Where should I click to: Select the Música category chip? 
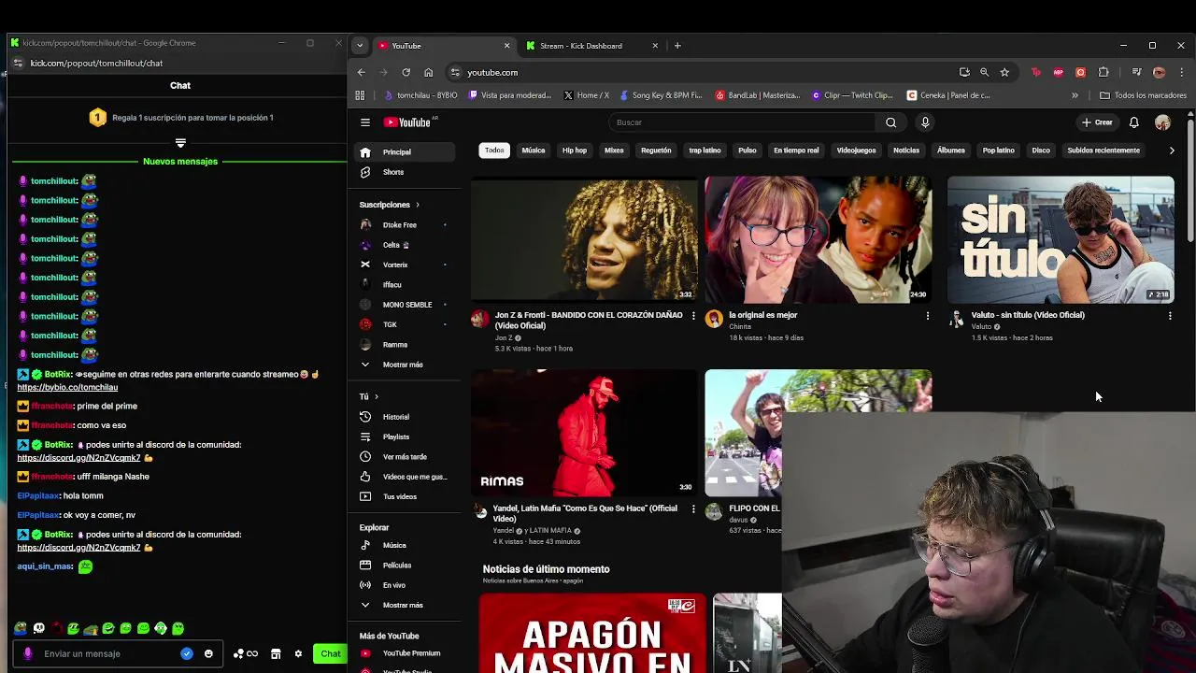tap(534, 150)
